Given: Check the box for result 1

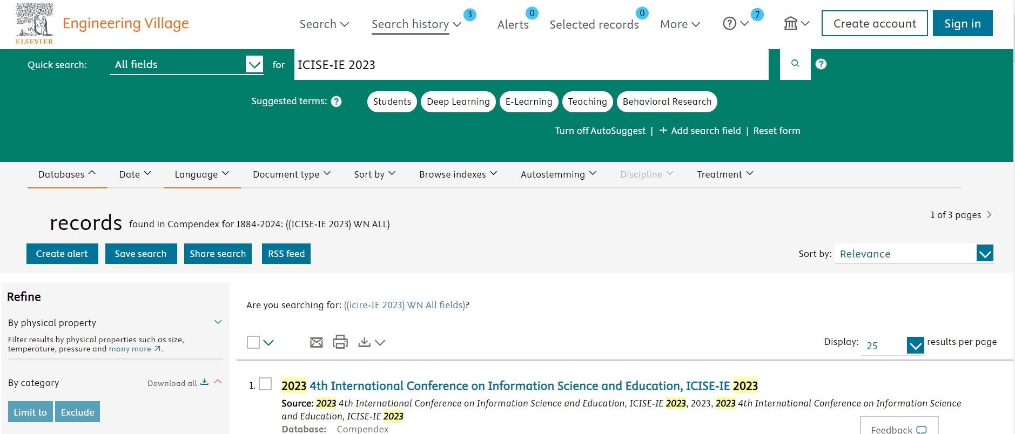Looking at the screenshot, I should pyautogui.click(x=265, y=384).
